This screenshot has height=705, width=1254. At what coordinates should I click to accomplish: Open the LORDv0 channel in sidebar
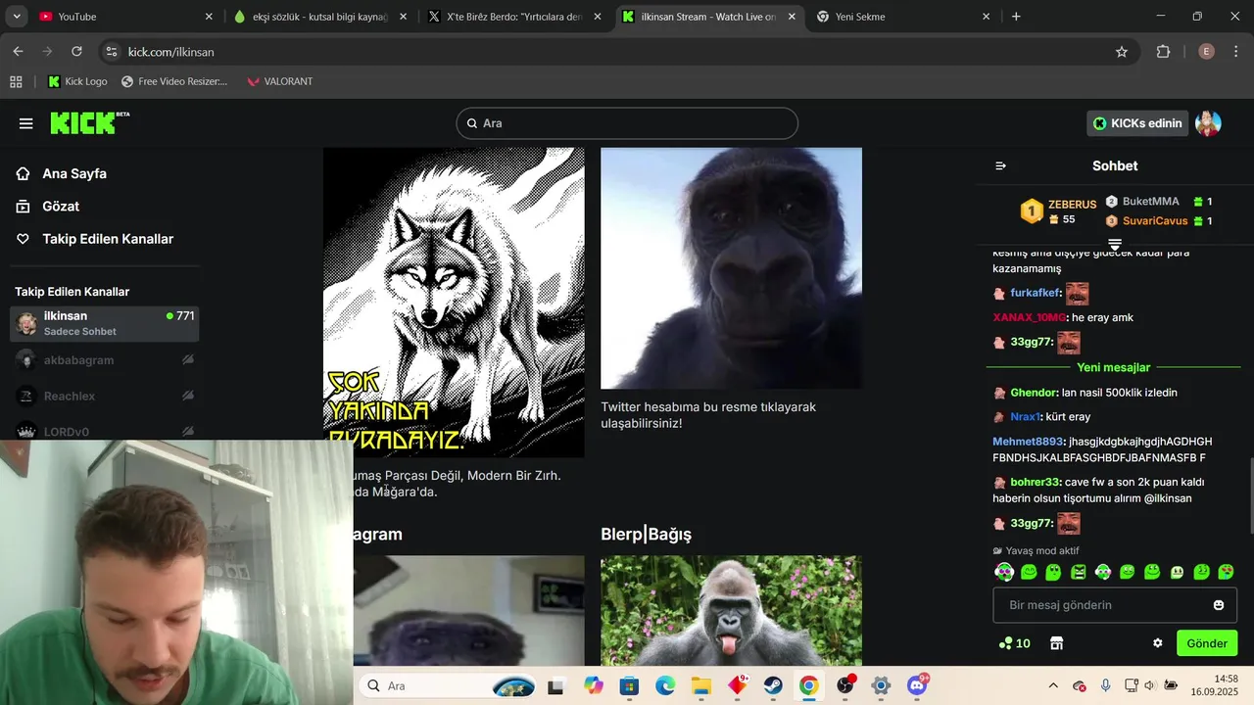[x=105, y=432]
